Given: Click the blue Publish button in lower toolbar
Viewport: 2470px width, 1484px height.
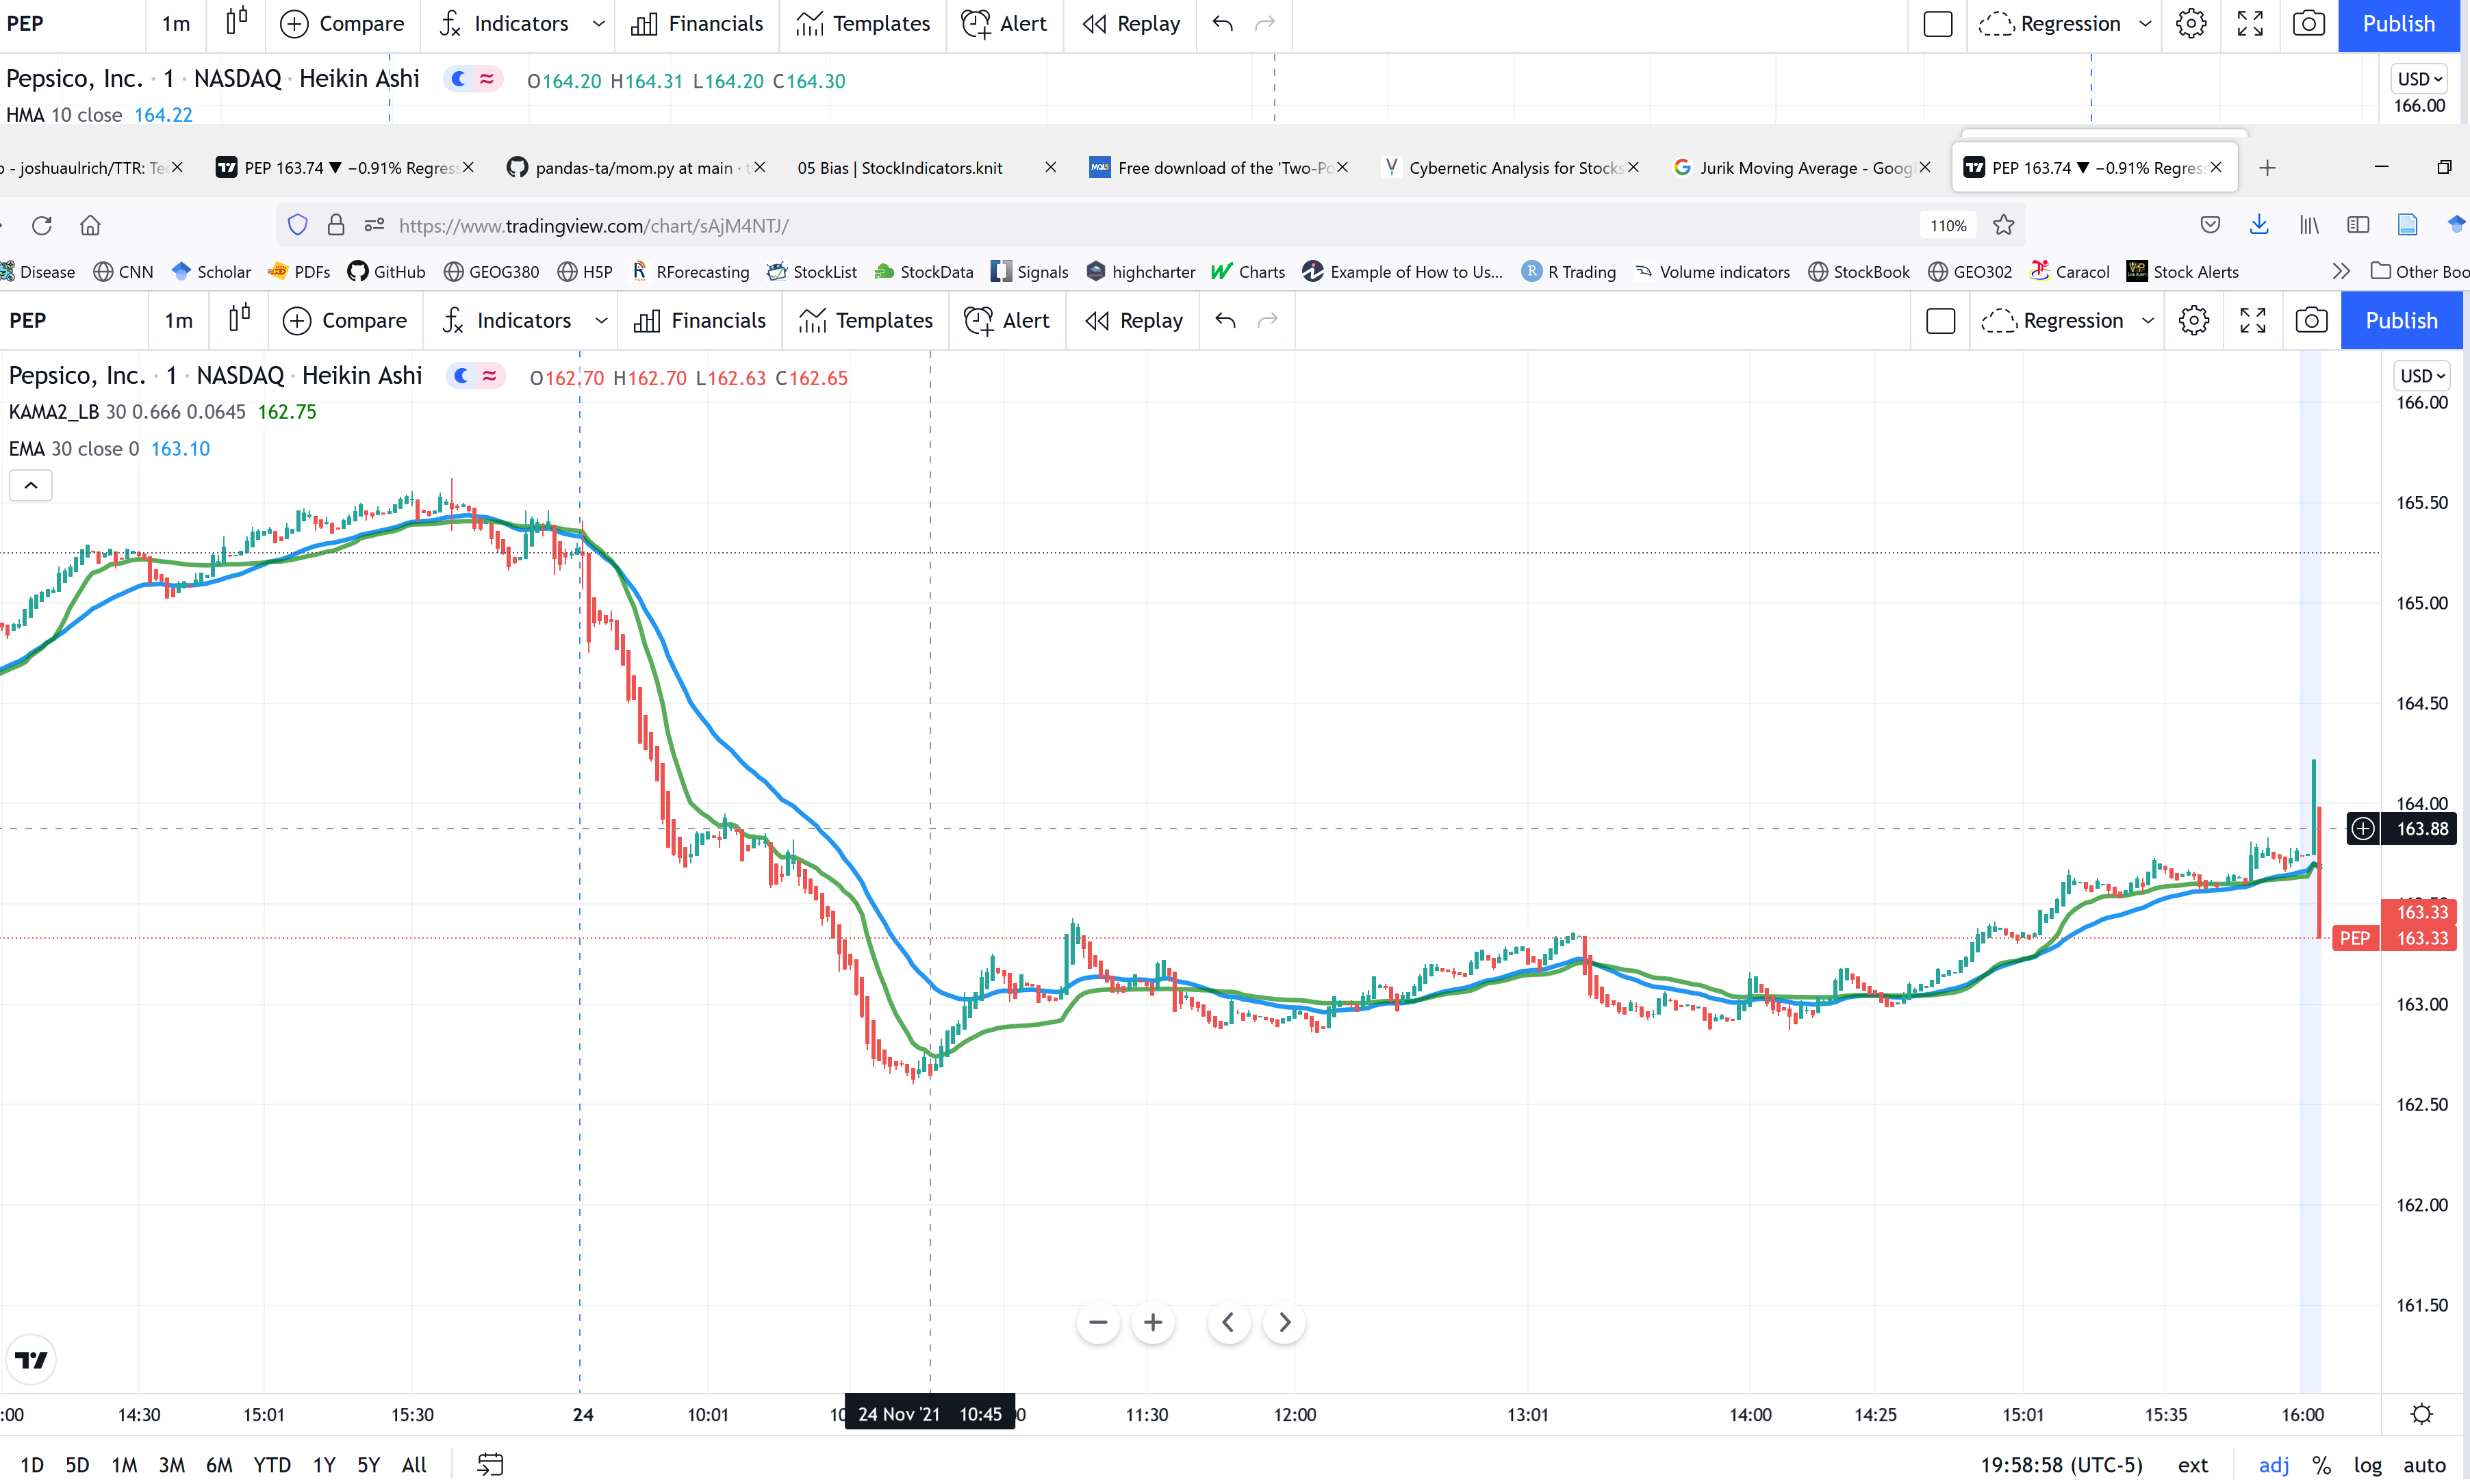Looking at the screenshot, I should pyautogui.click(x=2401, y=320).
